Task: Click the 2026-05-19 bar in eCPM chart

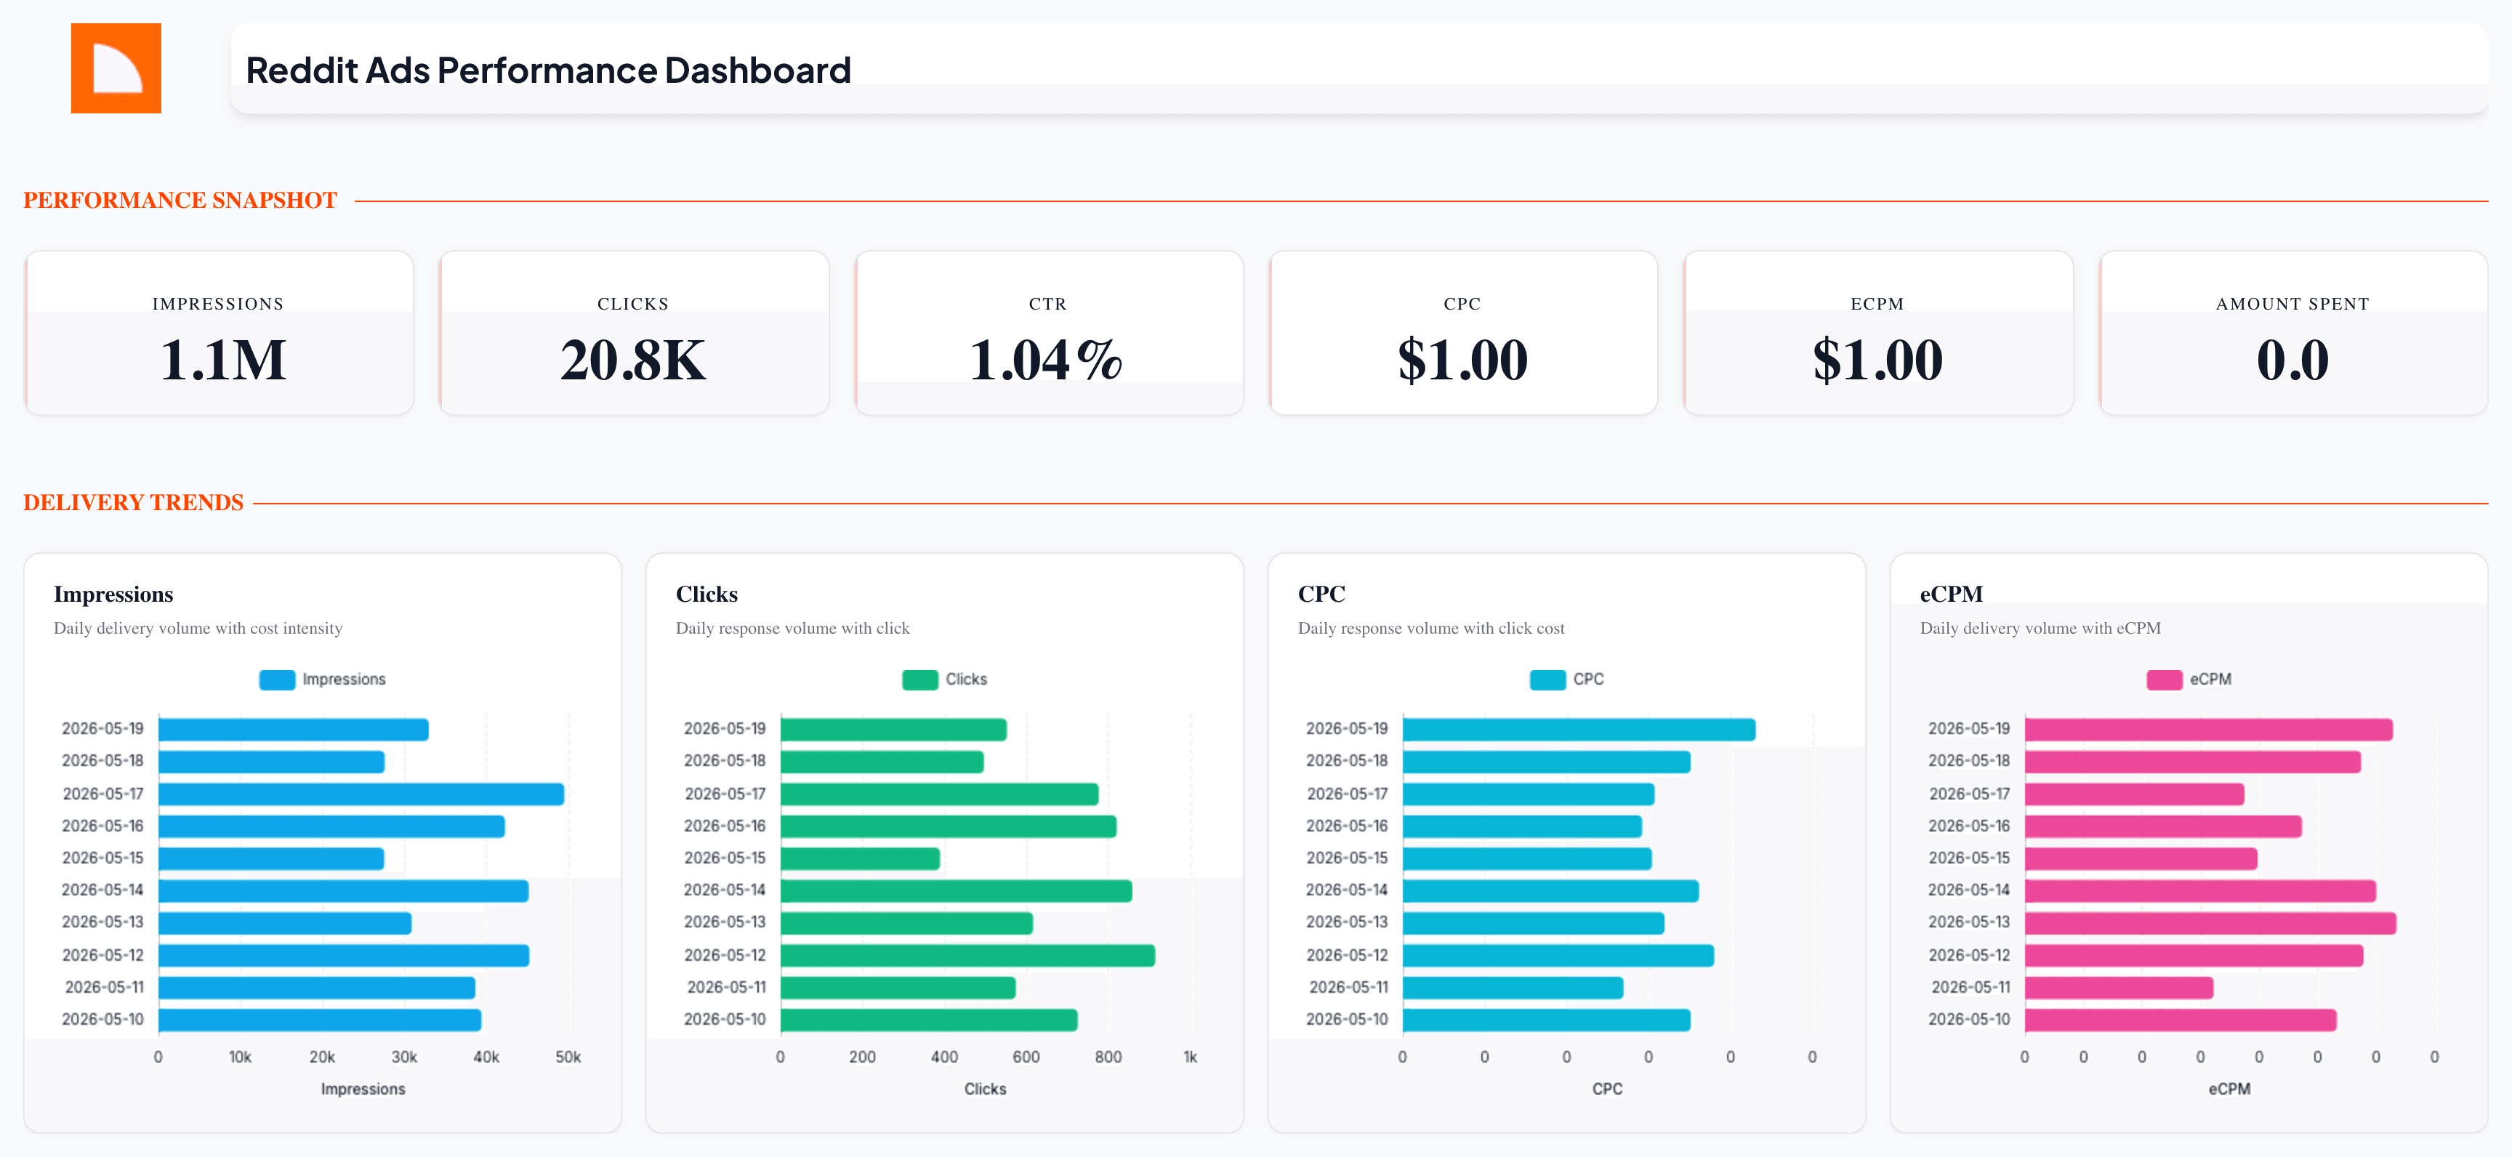Action: click(2209, 729)
